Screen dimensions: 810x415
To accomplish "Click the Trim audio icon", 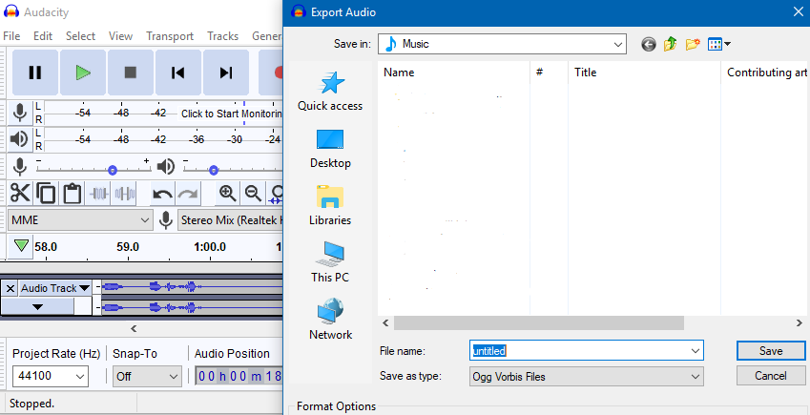I will tap(99, 194).
